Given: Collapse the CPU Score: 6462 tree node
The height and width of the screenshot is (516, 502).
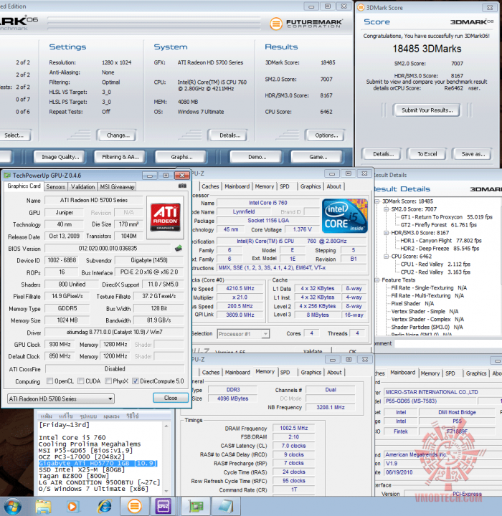Looking at the screenshot, I should tap(386, 256).
